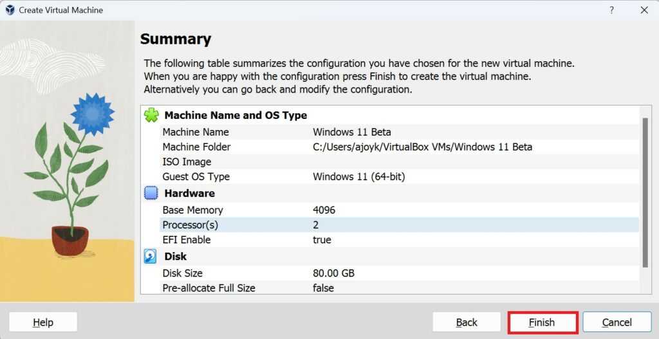659x339 pixels.
Task: Select the Machine Name and OS Type header
Action: pyautogui.click(x=236, y=115)
